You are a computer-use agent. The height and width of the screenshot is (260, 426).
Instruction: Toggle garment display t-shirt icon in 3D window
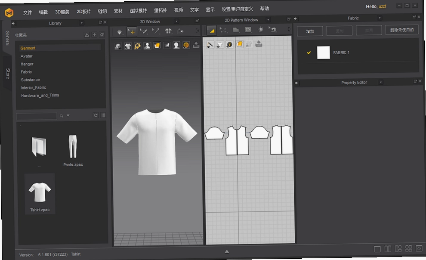(x=128, y=46)
